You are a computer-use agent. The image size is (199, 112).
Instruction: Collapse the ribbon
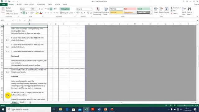point(197,16)
